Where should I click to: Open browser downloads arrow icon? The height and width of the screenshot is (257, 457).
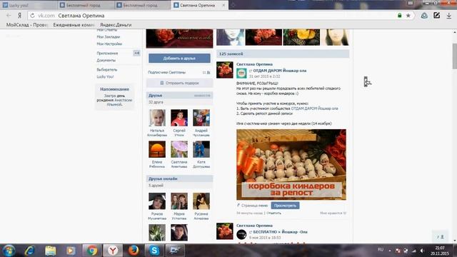(449, 16)
